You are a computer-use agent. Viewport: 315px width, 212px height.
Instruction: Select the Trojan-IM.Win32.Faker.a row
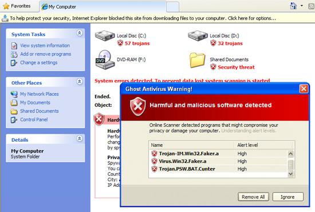218,154
